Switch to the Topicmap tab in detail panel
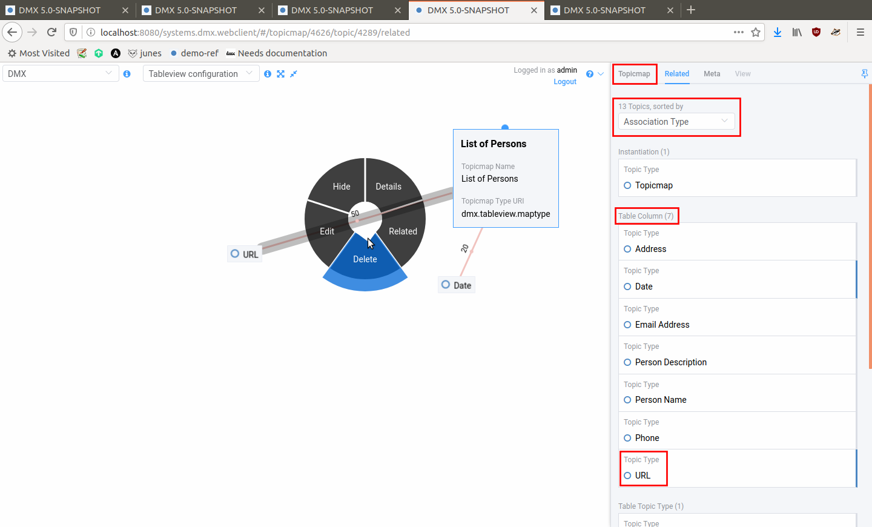Screen dimensions: 872x527 (x=634, y=74)
